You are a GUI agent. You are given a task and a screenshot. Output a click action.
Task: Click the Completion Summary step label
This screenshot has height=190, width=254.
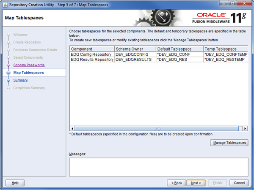[29, 88]
